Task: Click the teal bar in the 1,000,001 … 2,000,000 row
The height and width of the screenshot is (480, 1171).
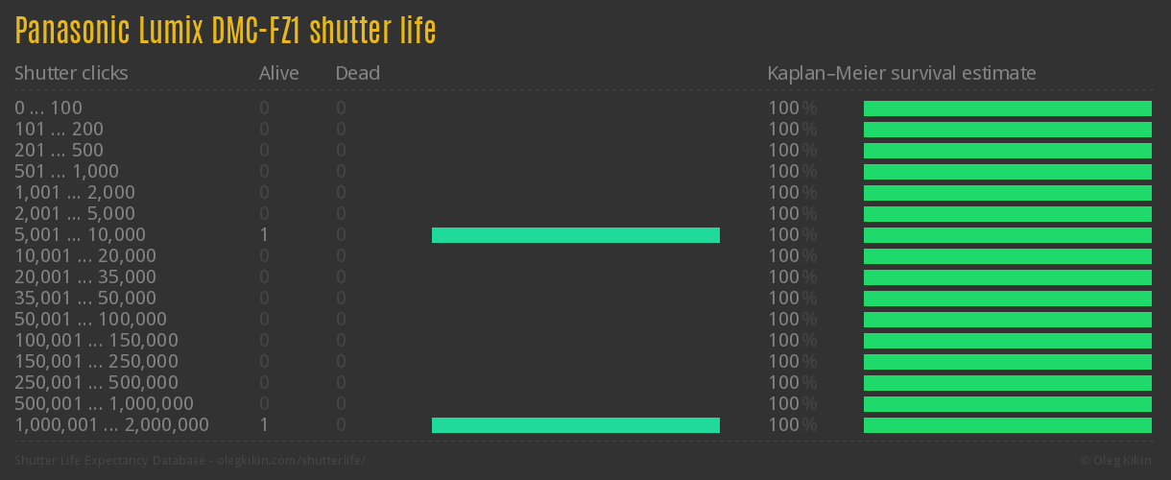Action: (576, 425)
